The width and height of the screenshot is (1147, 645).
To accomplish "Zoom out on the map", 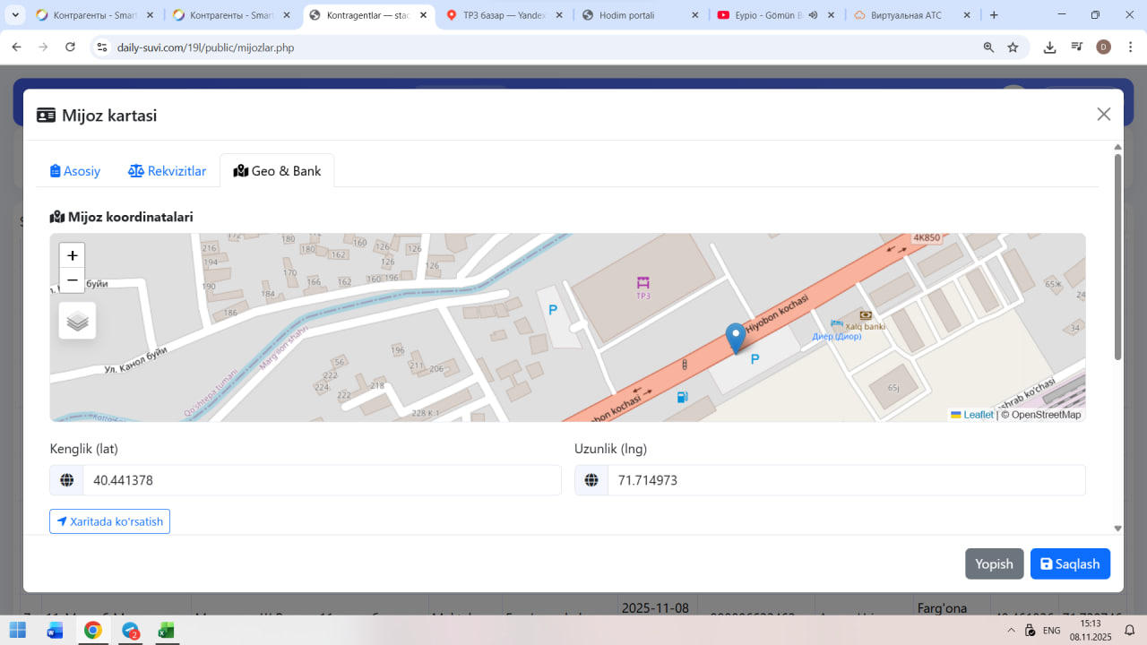I will 73,280.
